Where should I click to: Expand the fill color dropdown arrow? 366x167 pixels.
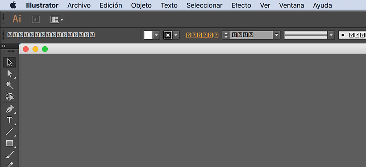156,35
